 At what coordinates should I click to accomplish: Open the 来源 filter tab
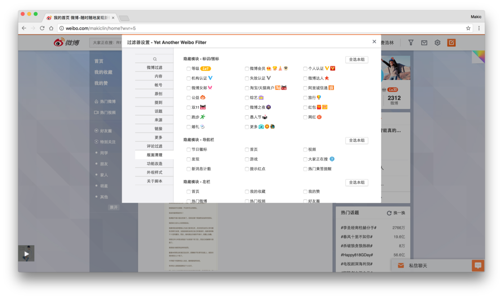point(154,120)
